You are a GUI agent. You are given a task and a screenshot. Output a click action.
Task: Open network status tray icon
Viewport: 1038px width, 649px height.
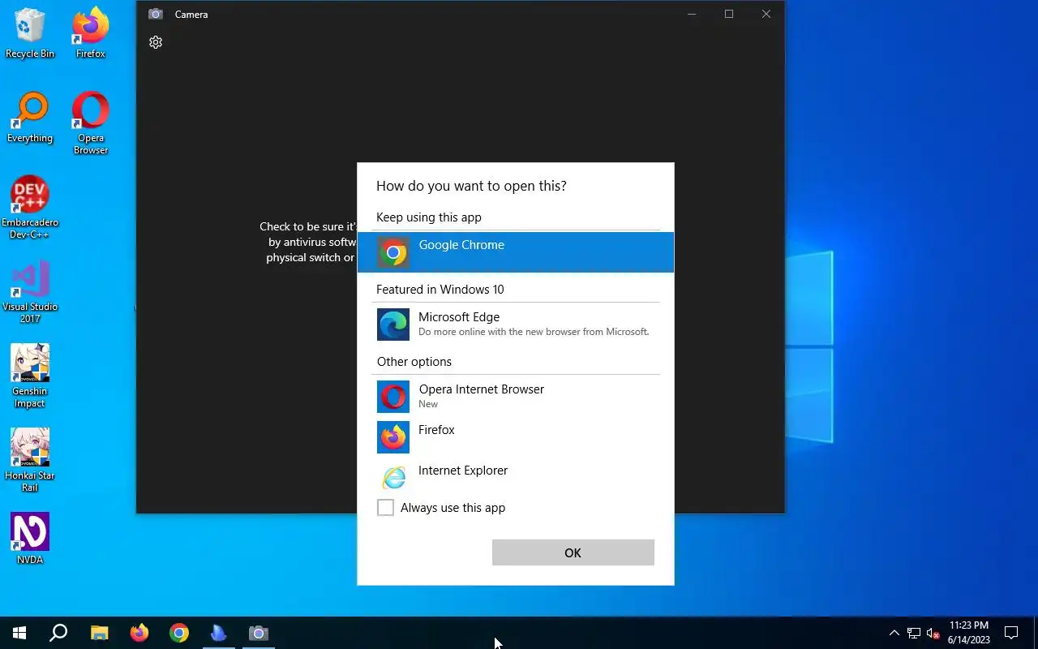pyautogui.click(x=914, y=633)
